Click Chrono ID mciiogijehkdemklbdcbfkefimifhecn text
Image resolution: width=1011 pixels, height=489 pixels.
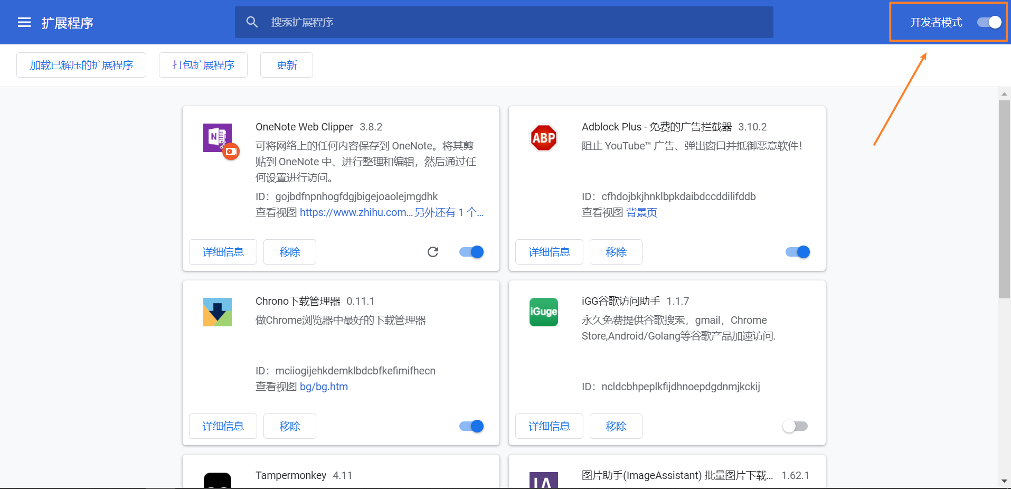pos(355,371)
